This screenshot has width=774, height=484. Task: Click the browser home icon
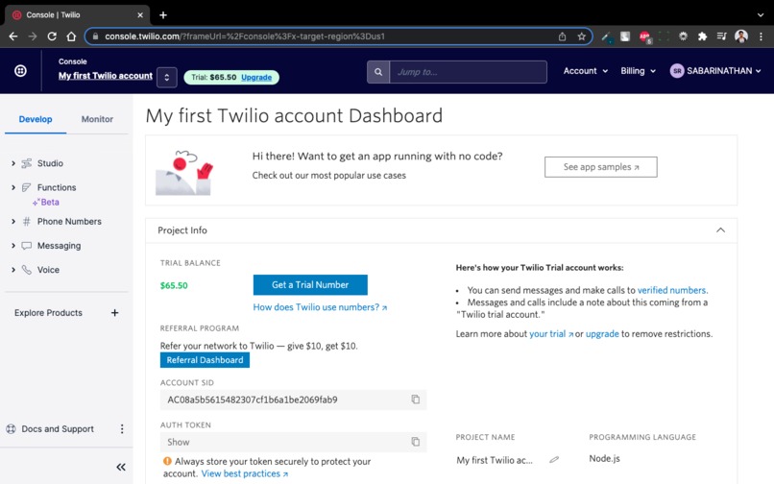71,36
